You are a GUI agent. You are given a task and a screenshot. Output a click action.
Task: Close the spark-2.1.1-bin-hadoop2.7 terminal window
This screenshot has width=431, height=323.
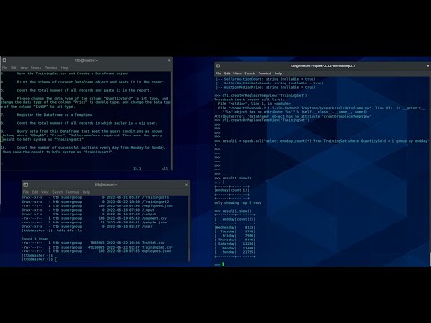[428, 65]
